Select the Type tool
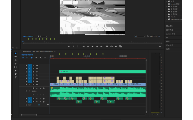The height and width of the screenshot is (120, 193). point(16,78)
